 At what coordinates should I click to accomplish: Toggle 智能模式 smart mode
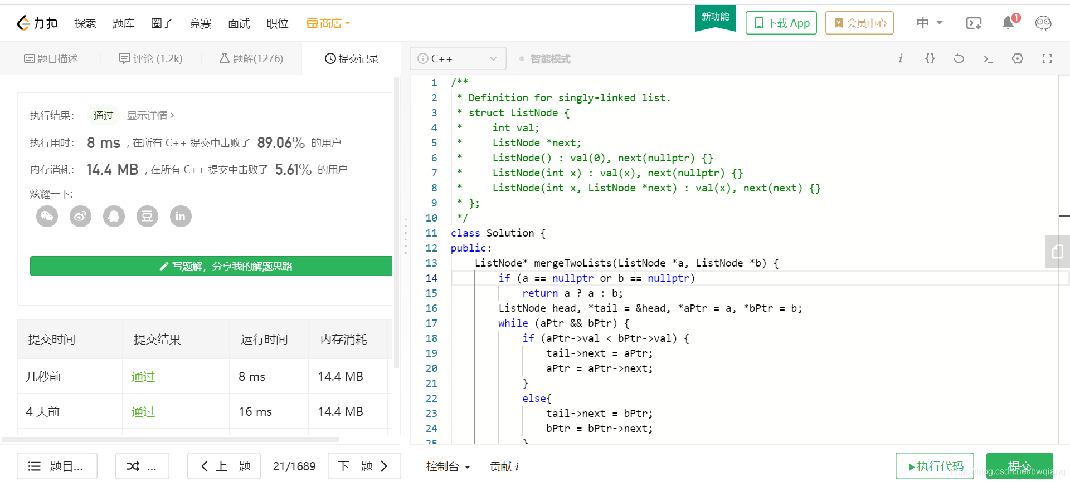(x=545, y=58)
